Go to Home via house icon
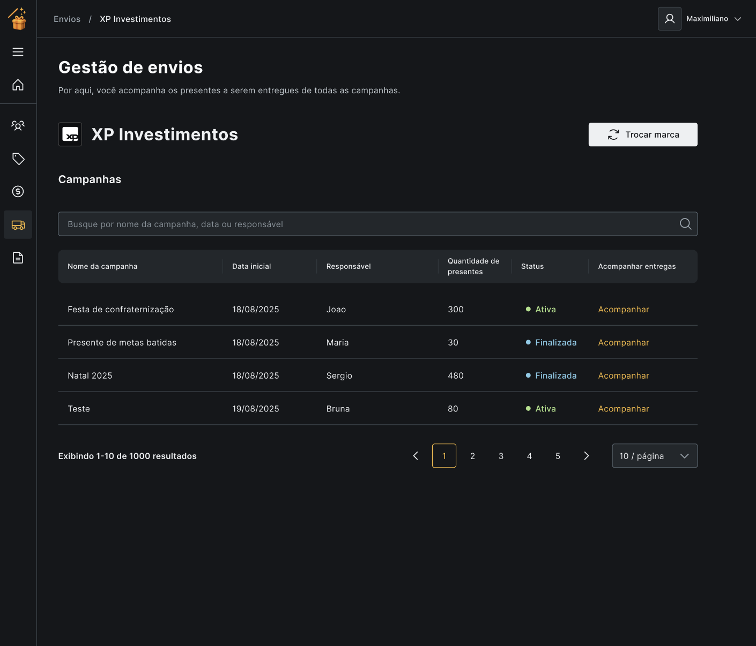The width and height of the screenshot is (756, 646). [x=18, y=85]
